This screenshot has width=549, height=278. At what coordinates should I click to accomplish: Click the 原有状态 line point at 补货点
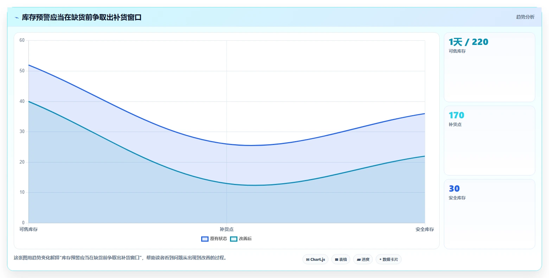tap(226, 144)
